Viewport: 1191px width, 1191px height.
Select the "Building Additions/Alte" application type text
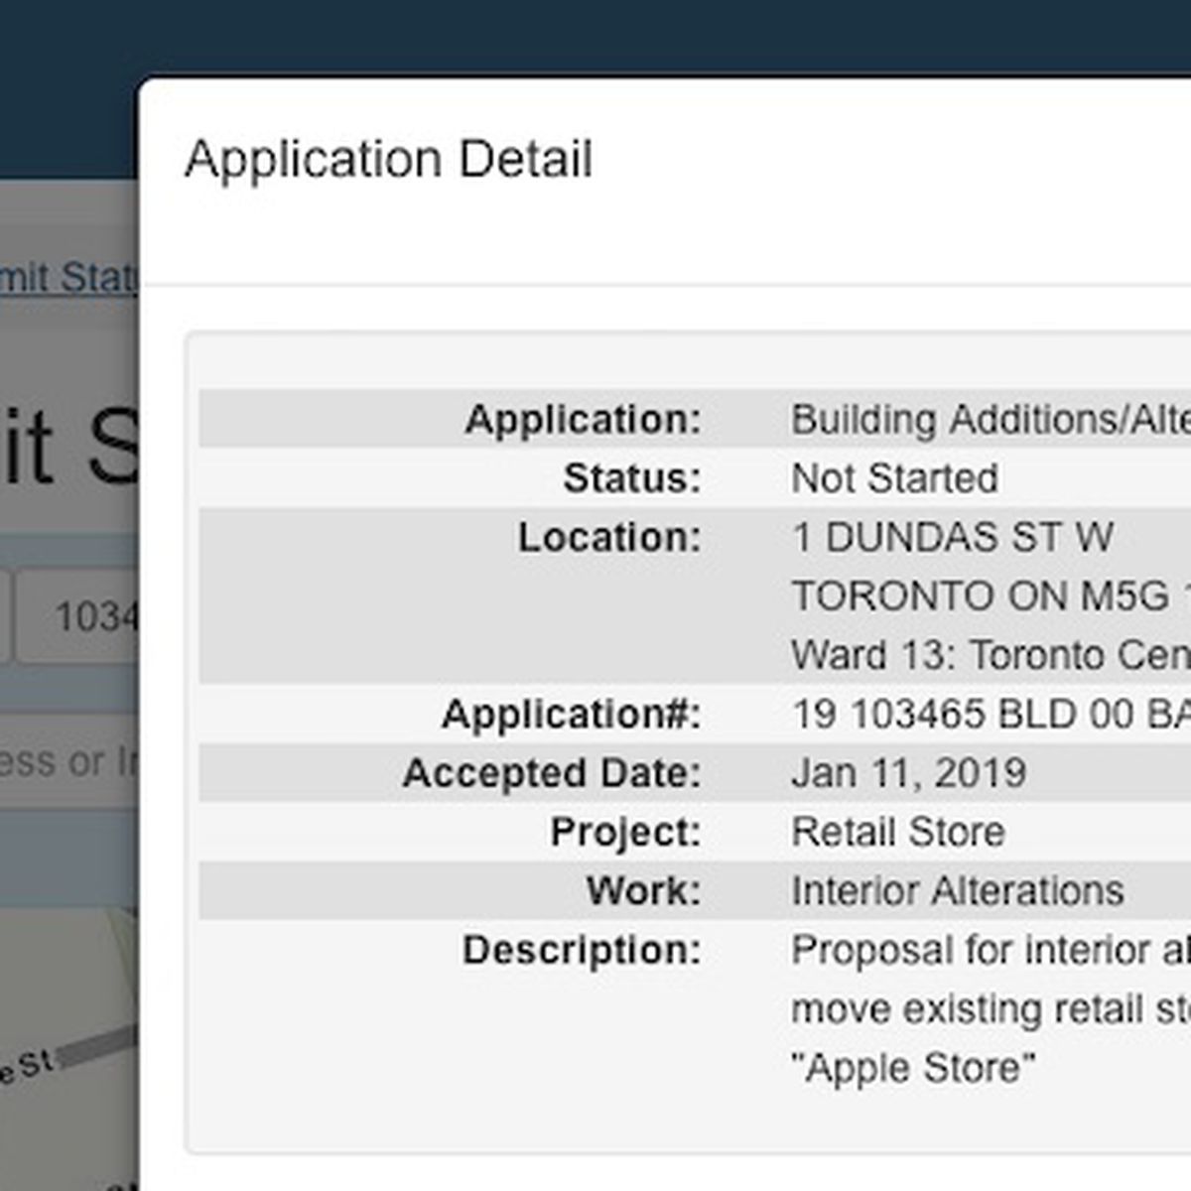click(989, 419)
